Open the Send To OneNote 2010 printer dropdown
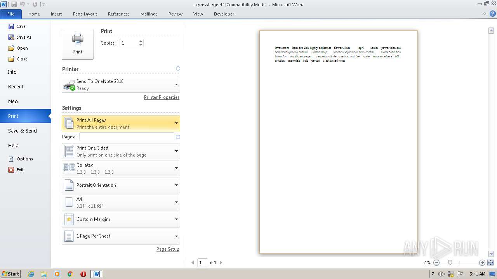Image resolution: width=497 pixels, height=279 pixels. (x=121, y=85)
